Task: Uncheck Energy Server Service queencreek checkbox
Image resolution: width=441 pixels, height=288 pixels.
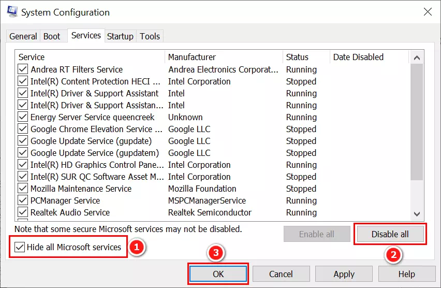Action: pos(23,117)
